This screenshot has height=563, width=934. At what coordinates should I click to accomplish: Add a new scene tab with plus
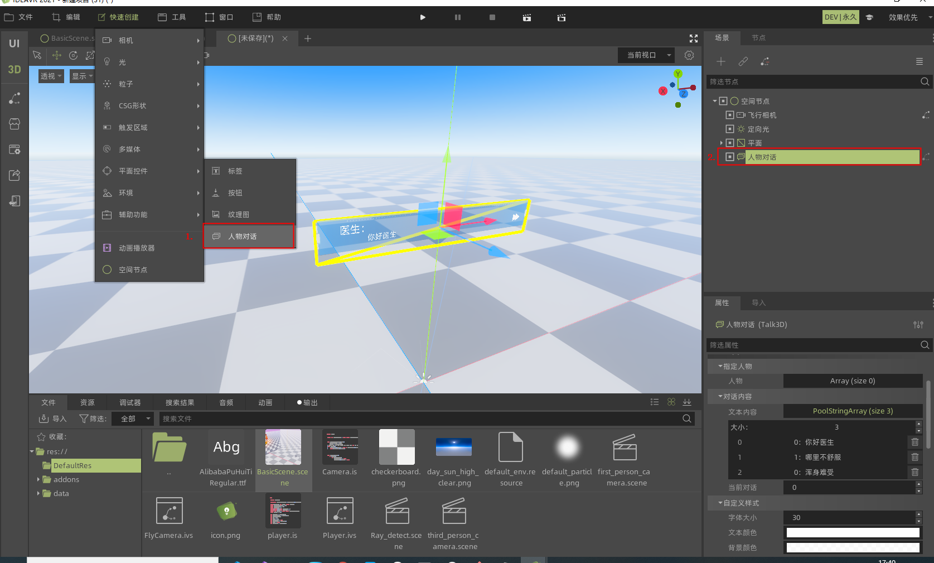coord(308,39)
